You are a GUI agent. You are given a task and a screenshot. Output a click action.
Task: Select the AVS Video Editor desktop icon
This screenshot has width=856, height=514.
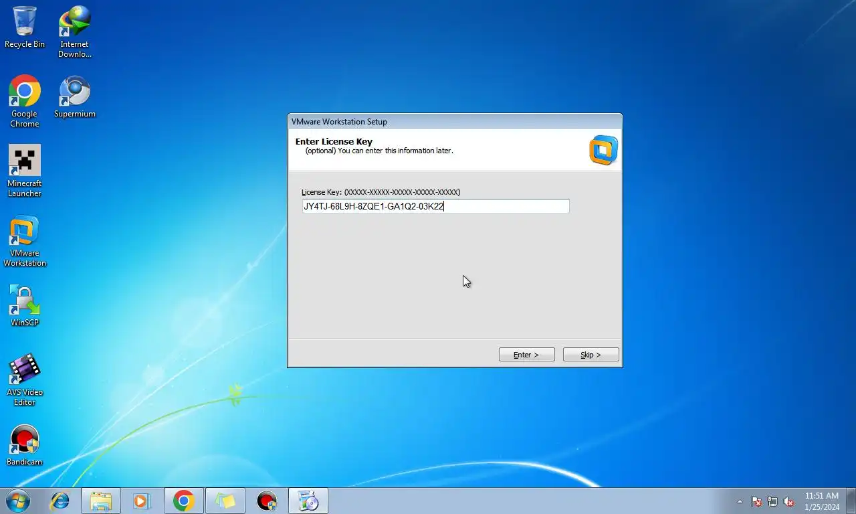click(25, 380)
